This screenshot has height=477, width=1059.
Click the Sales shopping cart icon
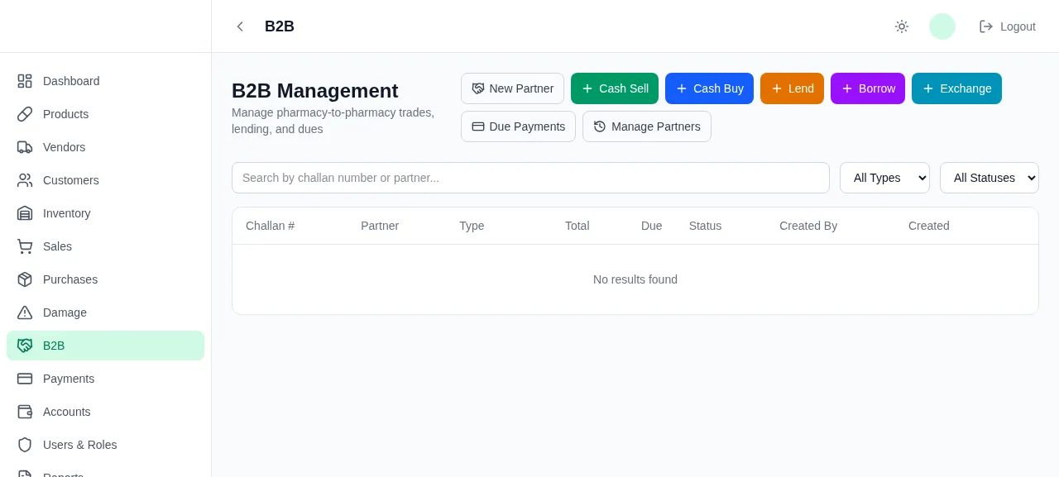pyautogui.click(x=25, y=246)
